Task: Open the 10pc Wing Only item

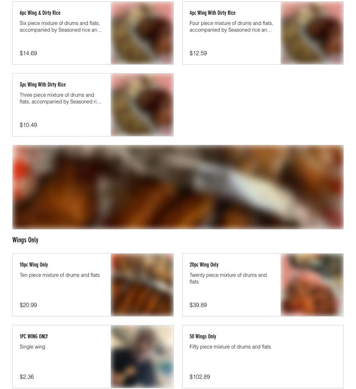Action: point(93,285)
